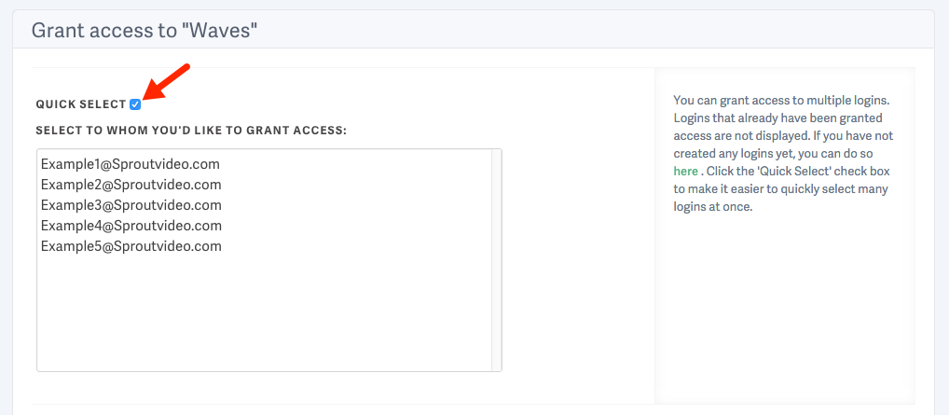Click the login list's vertical scrollbar

(x=496, y=260)
